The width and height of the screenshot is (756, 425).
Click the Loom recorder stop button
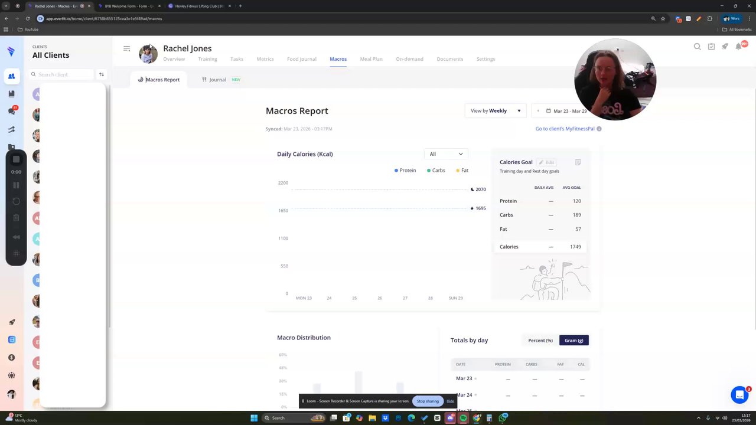(16, 159)
